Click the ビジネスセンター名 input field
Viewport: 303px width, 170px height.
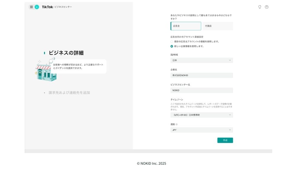click(x=202, y=90)
